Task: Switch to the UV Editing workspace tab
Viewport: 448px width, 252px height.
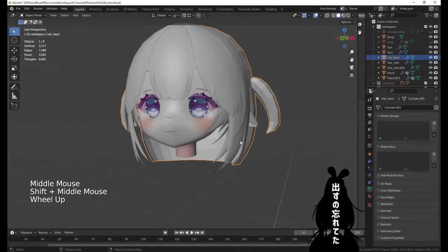Action: tap(130, 9)
